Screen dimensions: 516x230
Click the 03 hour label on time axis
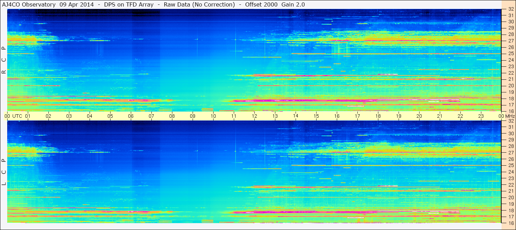tap(69, 116)
